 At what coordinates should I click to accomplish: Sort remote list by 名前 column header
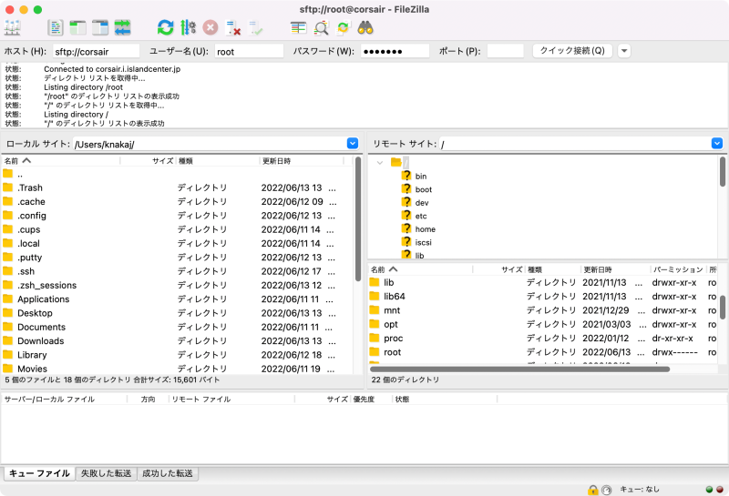point(420,269)
